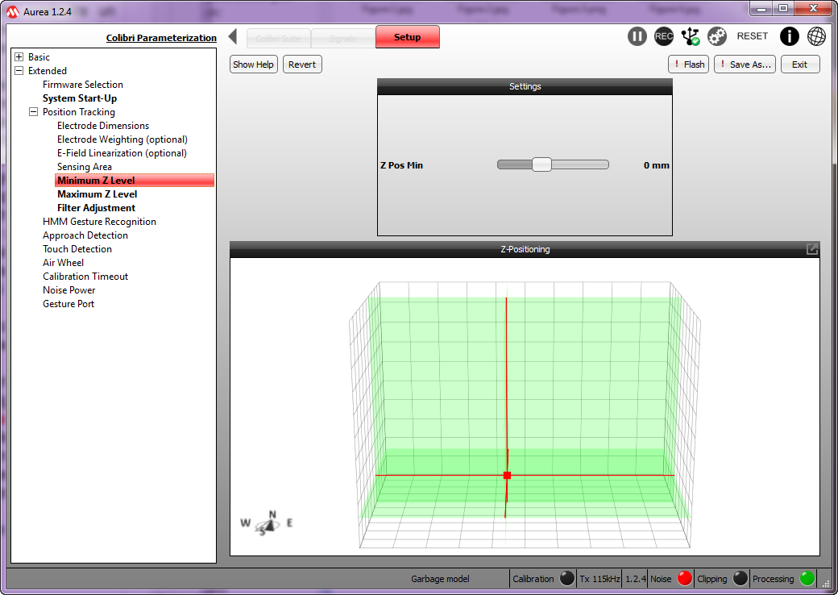Switch to the Setup tab

[x=407, y=37]
